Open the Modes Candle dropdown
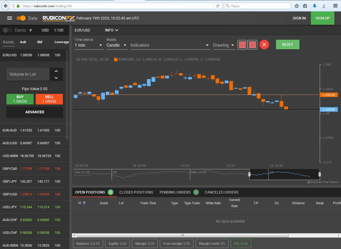341x249 pixels. tap(117, 45)
